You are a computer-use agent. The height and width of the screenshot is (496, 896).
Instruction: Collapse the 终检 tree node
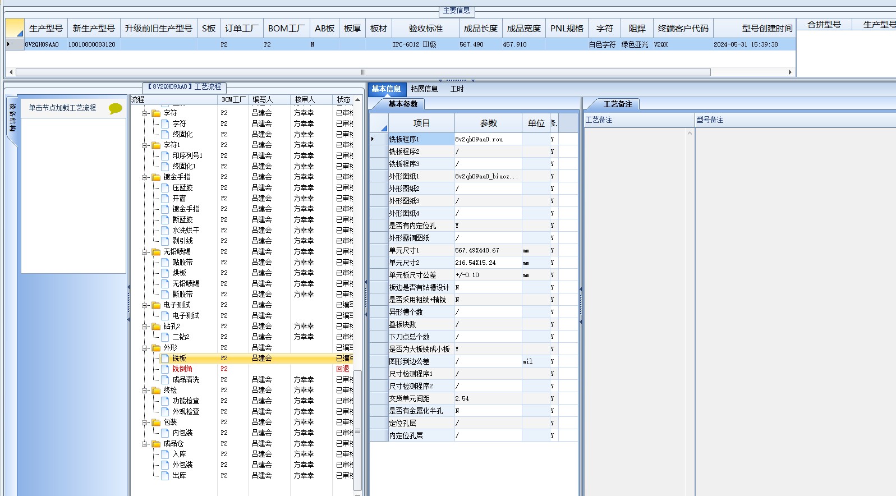[x=145, y=391]
